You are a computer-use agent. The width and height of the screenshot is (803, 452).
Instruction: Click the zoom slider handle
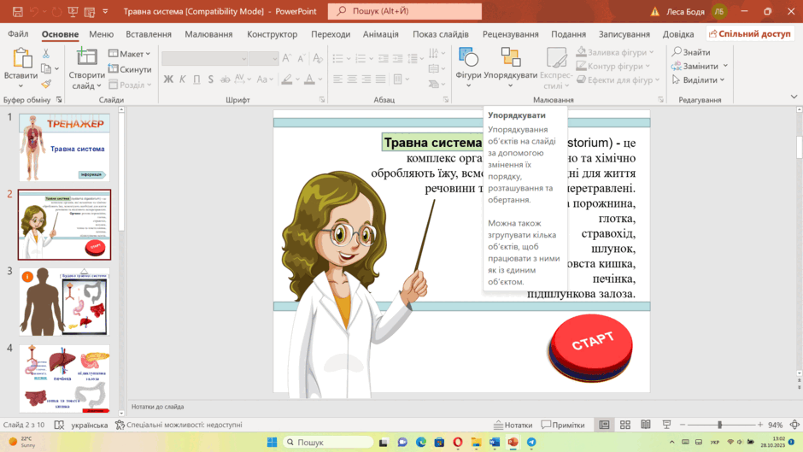point(719,425)
